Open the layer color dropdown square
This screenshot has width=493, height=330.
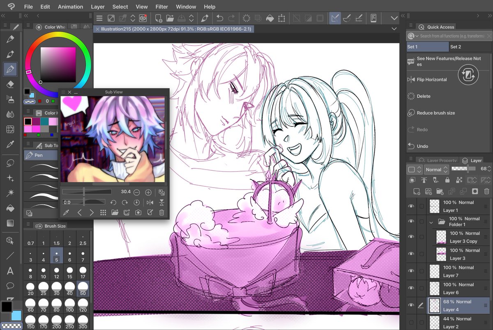pyautogui.click(x=414, y=170)
